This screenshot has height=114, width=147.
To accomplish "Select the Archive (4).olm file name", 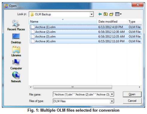I will [45, 41].
